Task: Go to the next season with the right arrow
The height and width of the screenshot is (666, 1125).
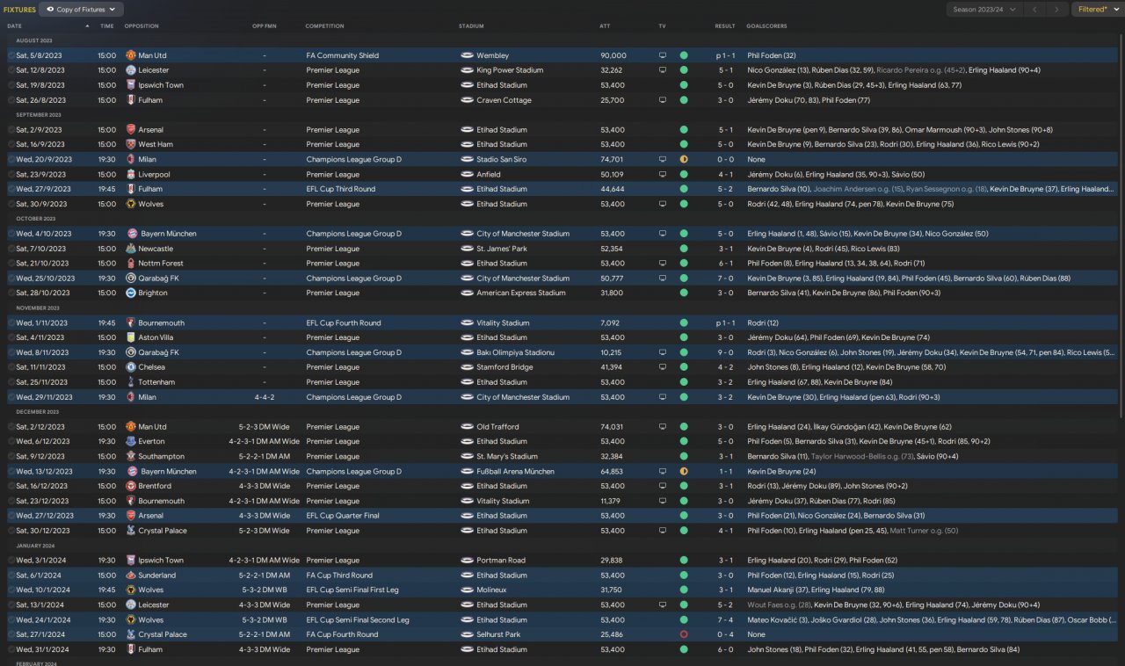Action: (x=1057, y=10)
